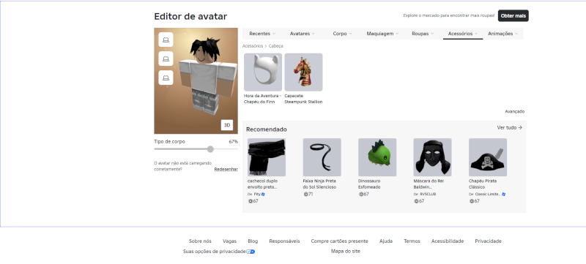Expand the Roupas dropdown
Viewport: 586px width, 264px height.
[423, 34]
